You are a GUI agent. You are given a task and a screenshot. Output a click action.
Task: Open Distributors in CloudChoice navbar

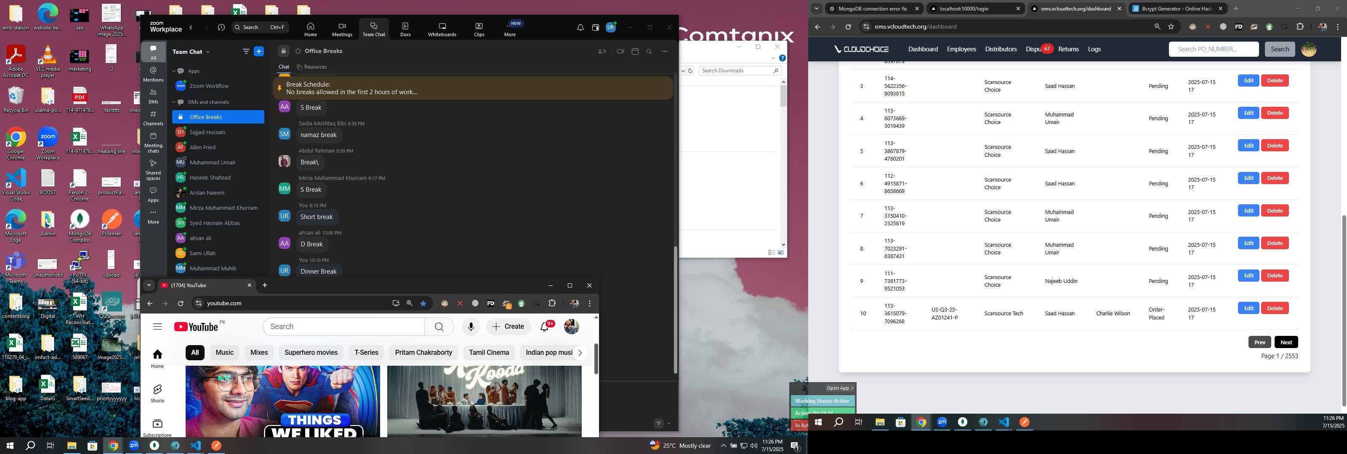click(x=1001, y=49)
